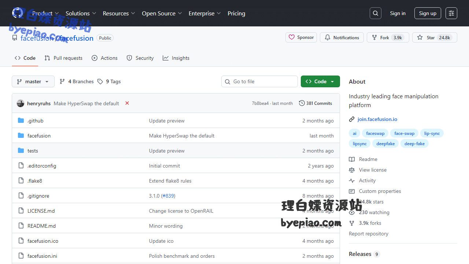
Task: Show failed checks red X status icon
Action: point(127,103)
